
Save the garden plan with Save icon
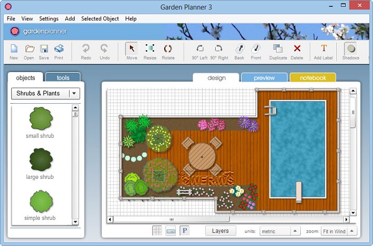44,52
